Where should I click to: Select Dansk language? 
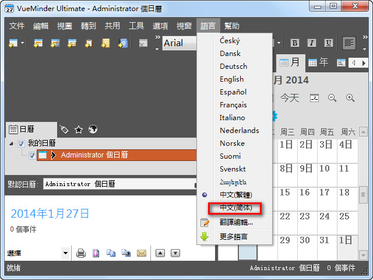coord(230,53)
